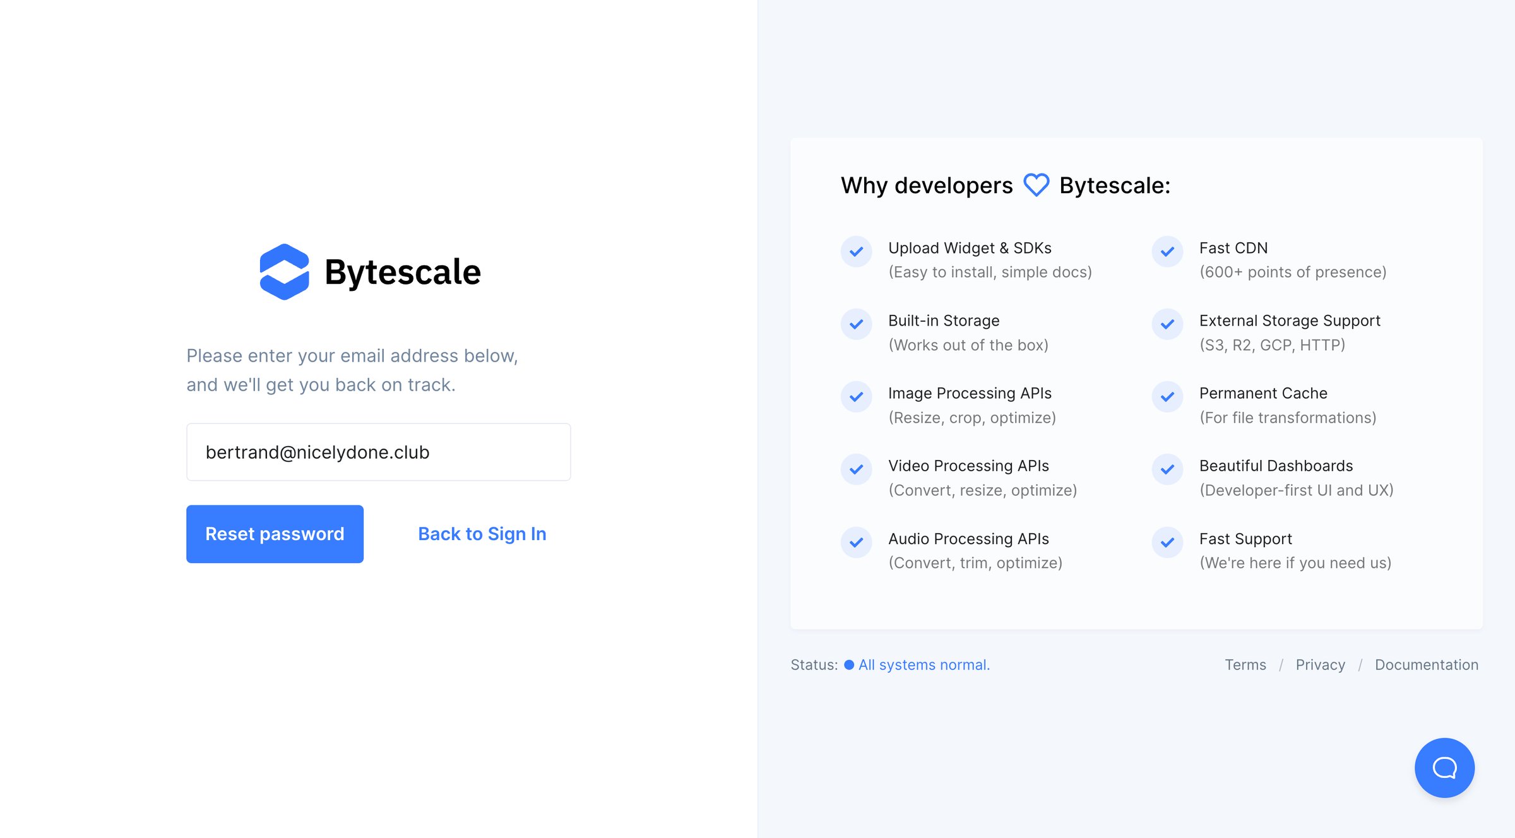The image size is (1515, 838).
Task: Open the Privacy link
Action: (1321, 664)
